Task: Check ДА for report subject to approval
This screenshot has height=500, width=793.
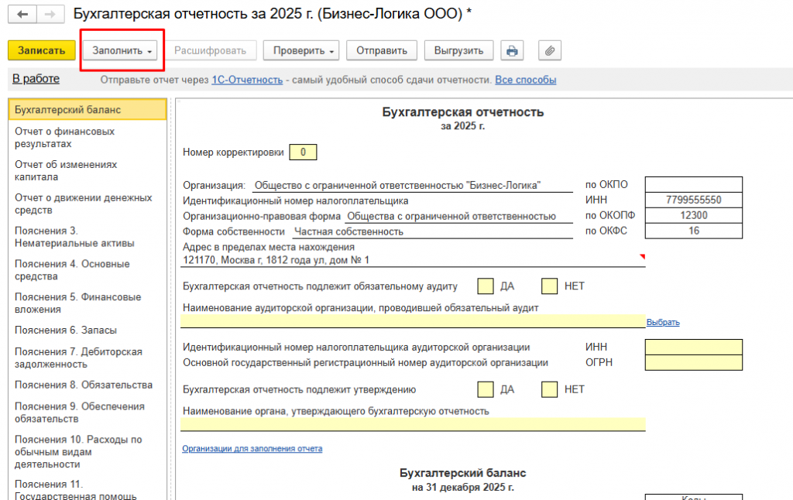Action: 486,389
